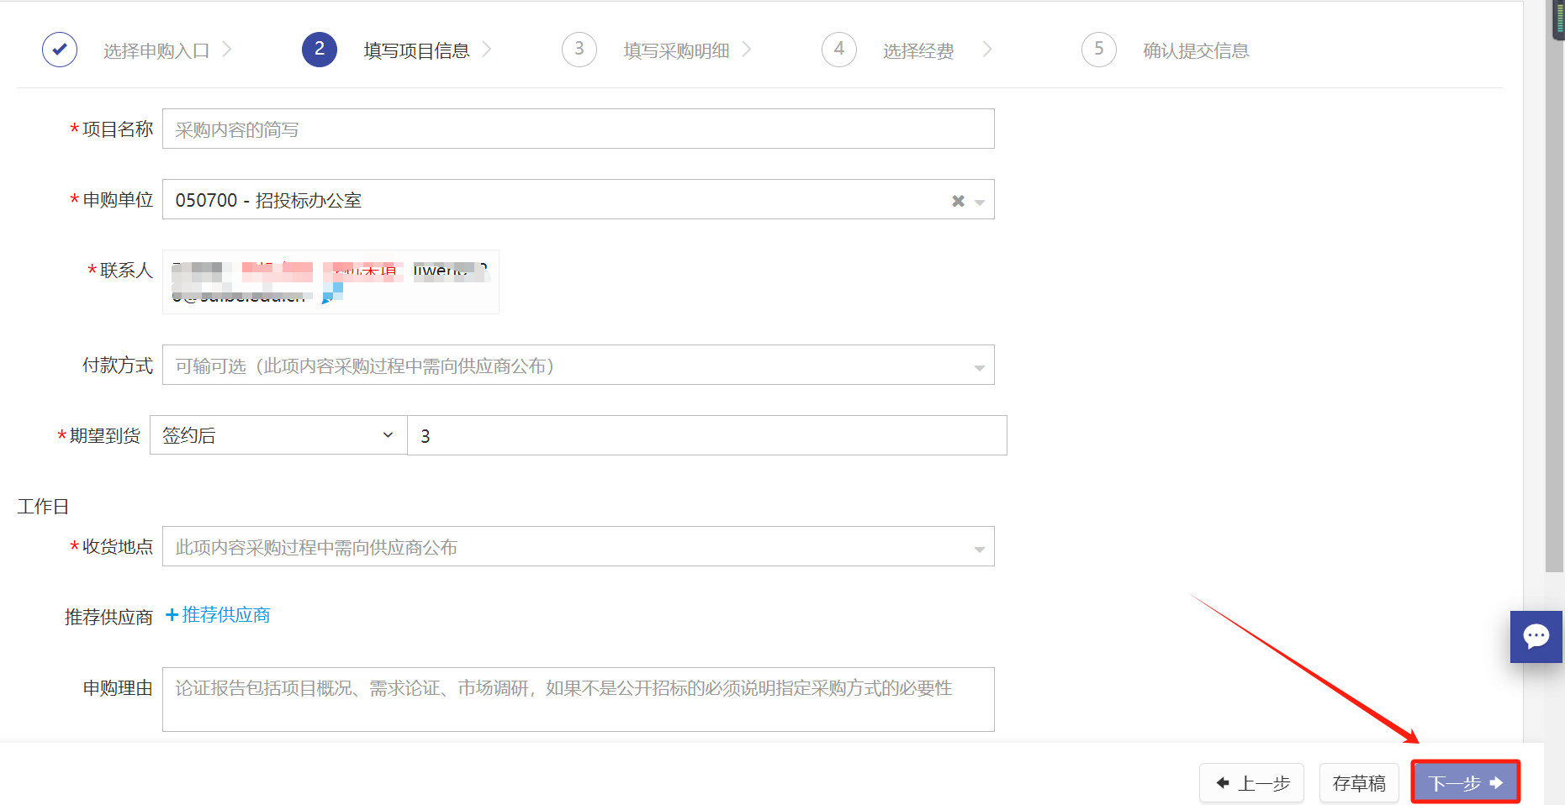
Task: Clear the 申购单位 selection with X icon
Action: 958,201
